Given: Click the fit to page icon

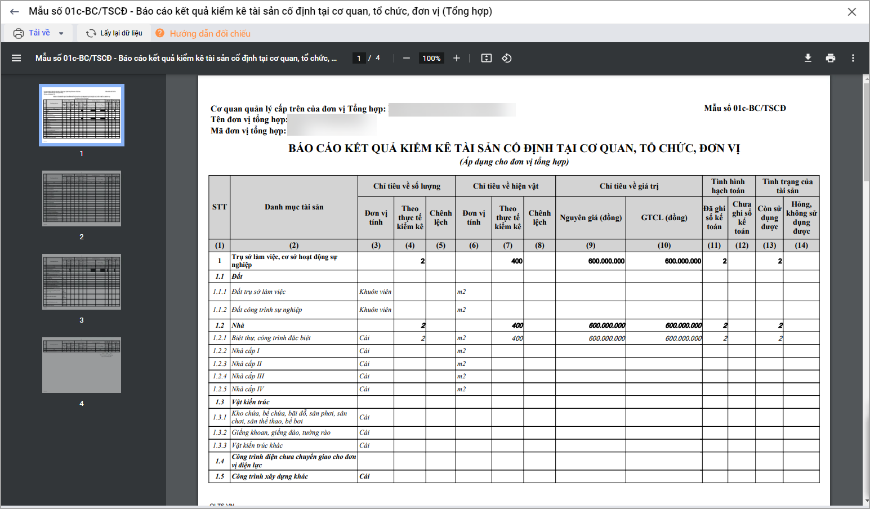Looking at the screenshot, I should [487, 58].
